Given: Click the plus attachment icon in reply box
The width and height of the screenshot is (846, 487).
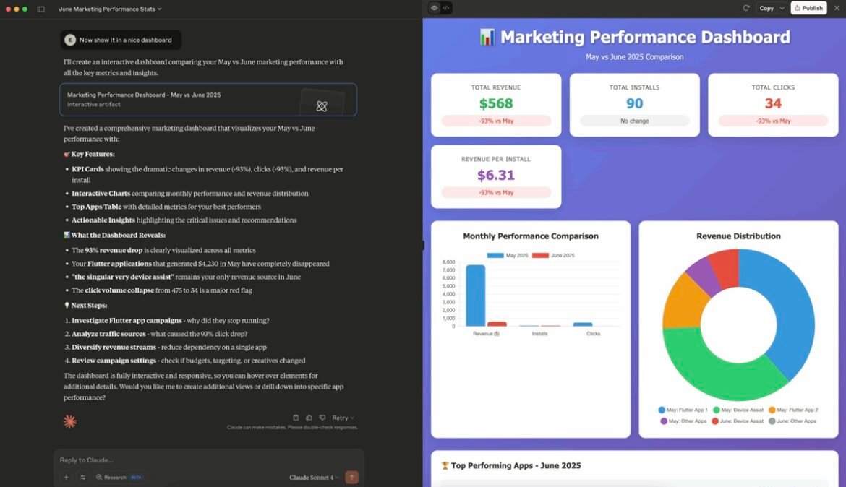Looking at the screenshot, I should point(66,477).
